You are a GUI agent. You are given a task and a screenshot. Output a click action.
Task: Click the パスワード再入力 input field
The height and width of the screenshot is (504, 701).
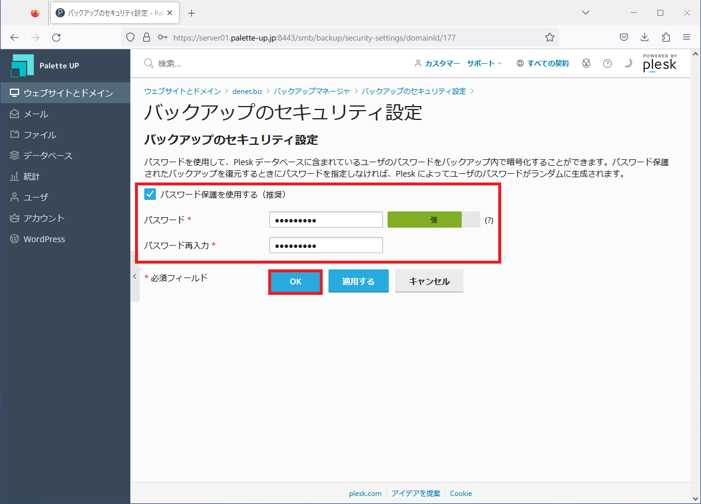coord(326,245)
